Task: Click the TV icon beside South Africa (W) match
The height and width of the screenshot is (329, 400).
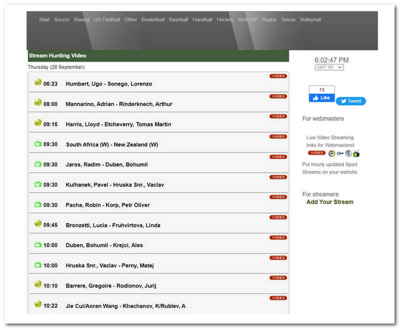Action: point(37,144)
